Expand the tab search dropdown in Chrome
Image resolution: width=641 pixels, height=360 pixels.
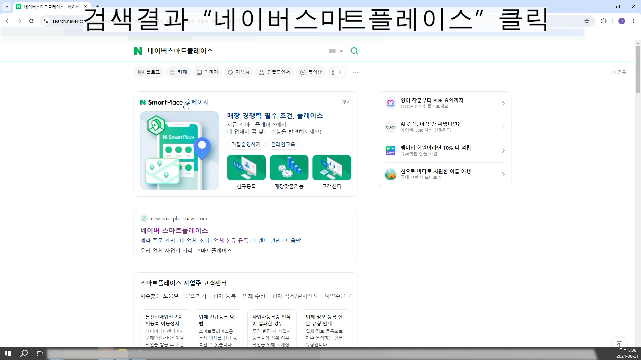click(6, 7)
